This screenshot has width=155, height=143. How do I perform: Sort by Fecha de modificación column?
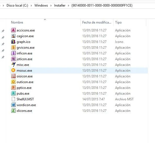(97, 22)
